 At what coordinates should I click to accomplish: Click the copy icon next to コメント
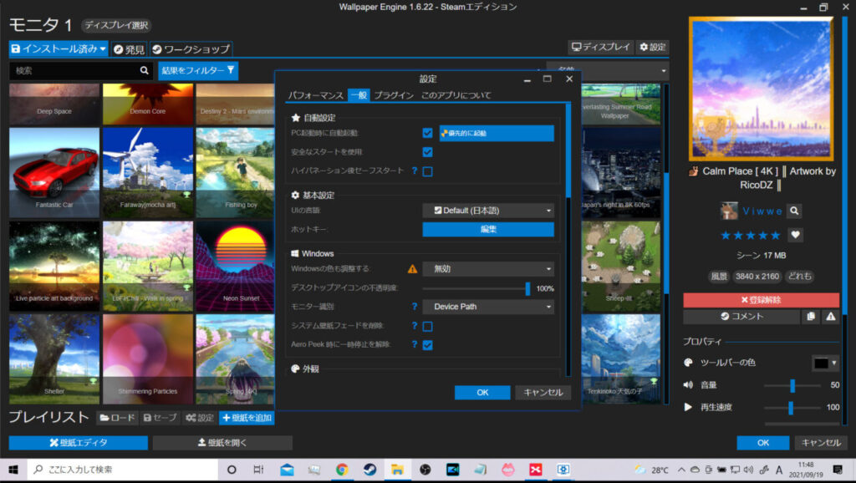point(811,316)
